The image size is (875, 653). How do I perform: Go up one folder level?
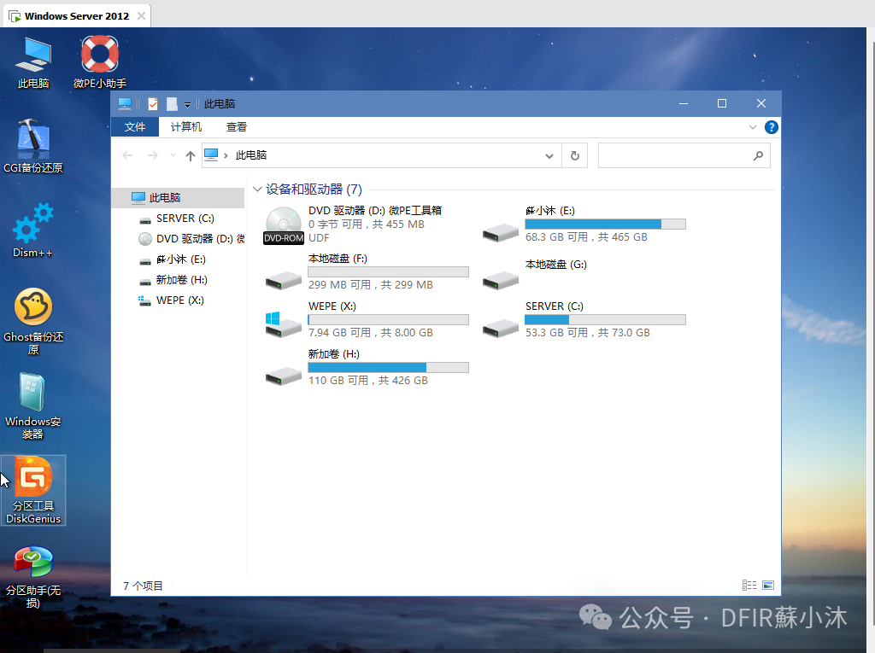pyautogui.click(x=191, y=155)
